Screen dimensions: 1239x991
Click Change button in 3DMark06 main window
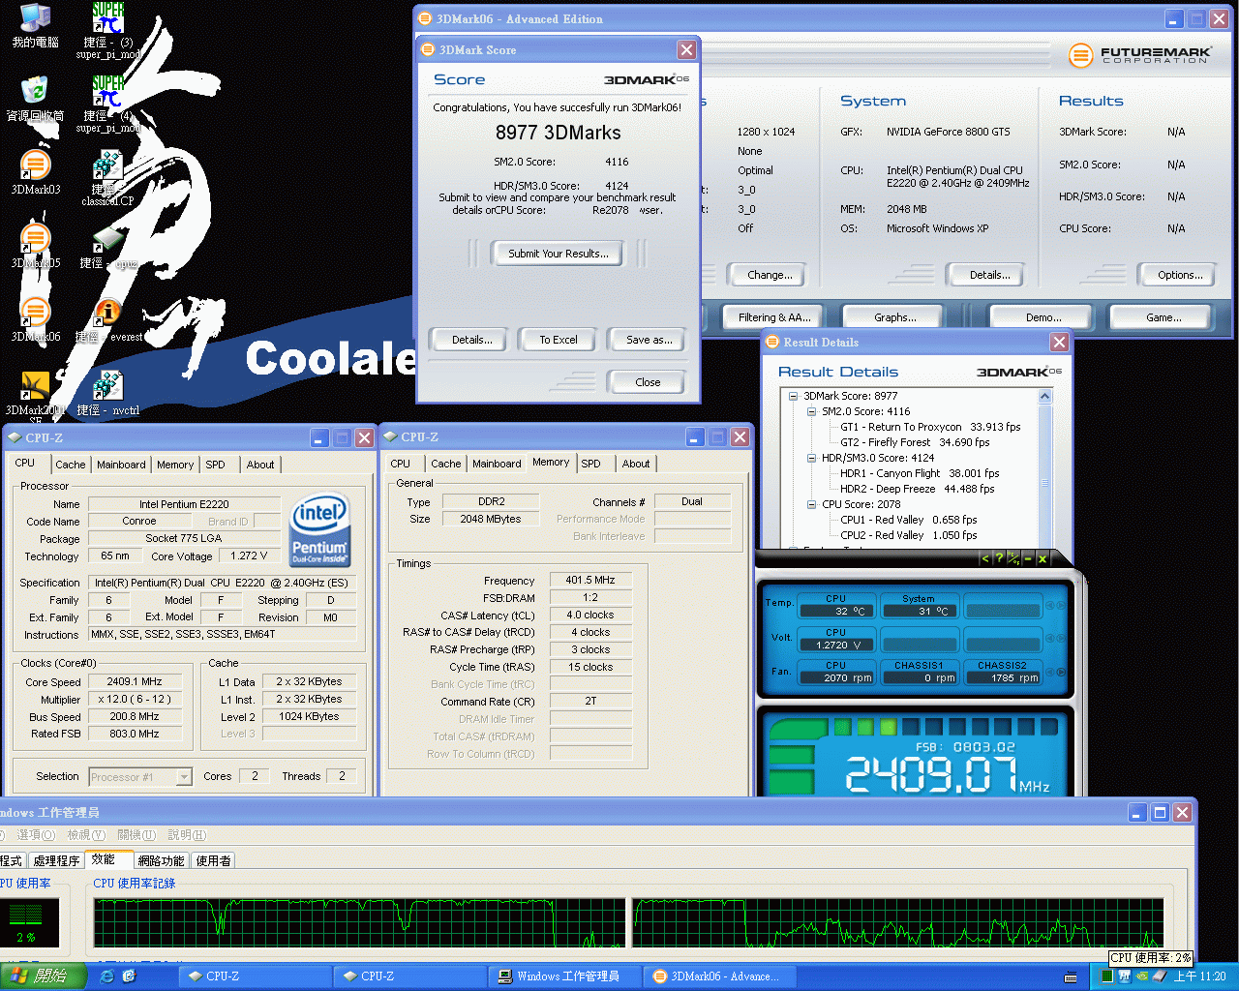pyautogui.click(x=770, y=275)
